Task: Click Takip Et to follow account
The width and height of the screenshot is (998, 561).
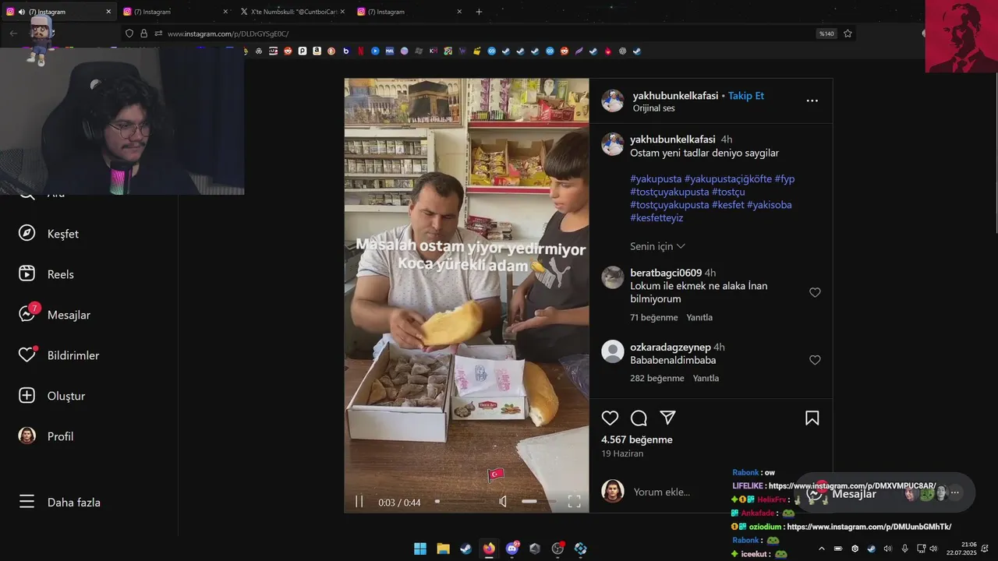Action: 746,96
